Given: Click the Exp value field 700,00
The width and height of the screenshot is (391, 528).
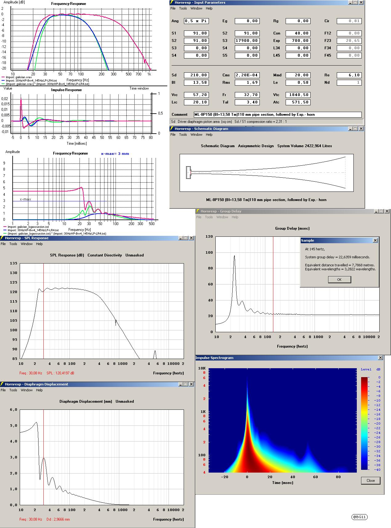Looking at the screenshot, I should point(298,41).
